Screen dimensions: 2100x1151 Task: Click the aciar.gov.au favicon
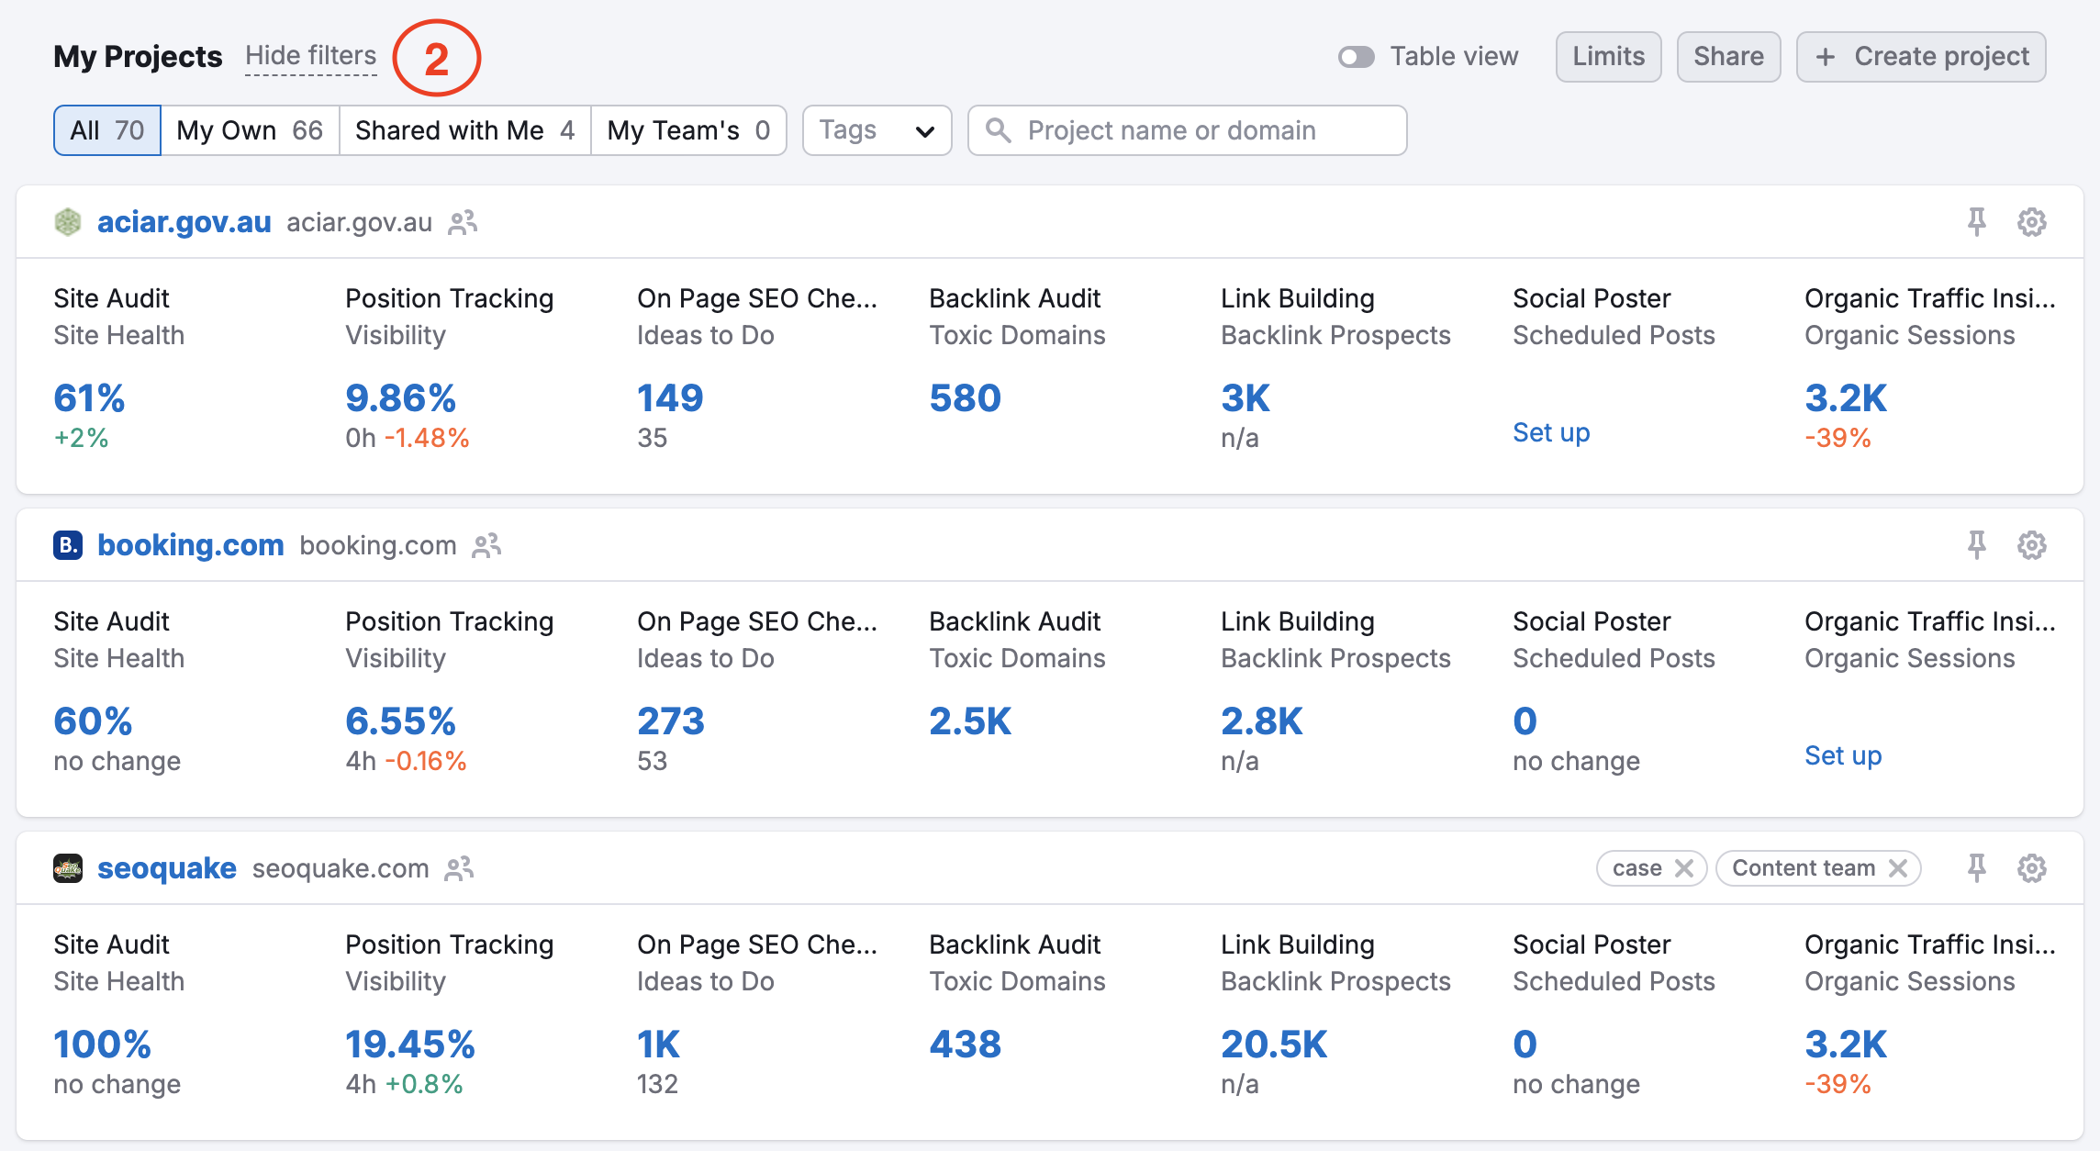[68, 222]
